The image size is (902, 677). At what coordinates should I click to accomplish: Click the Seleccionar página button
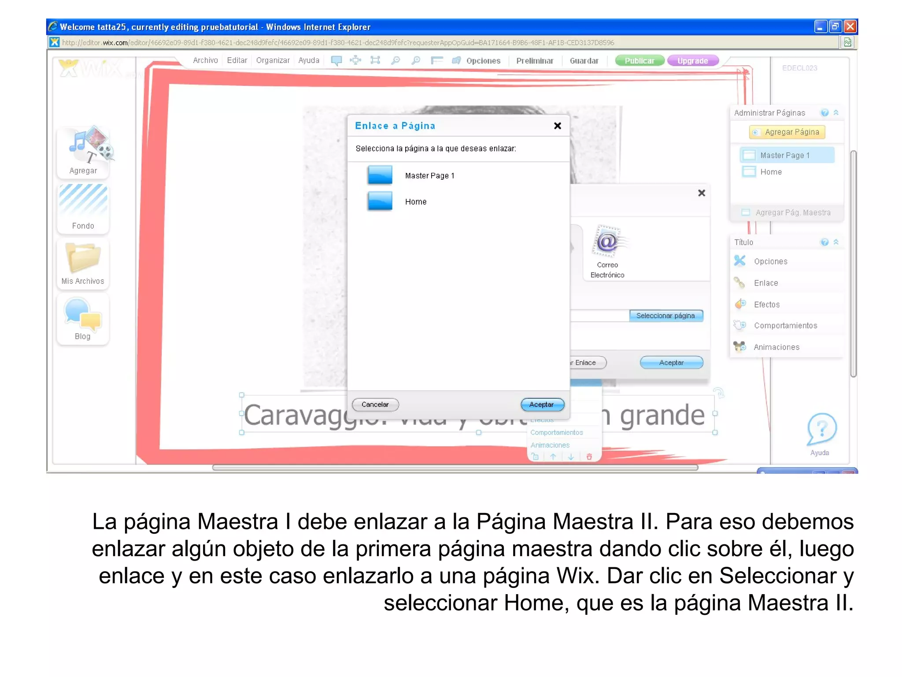click(665, 316)
